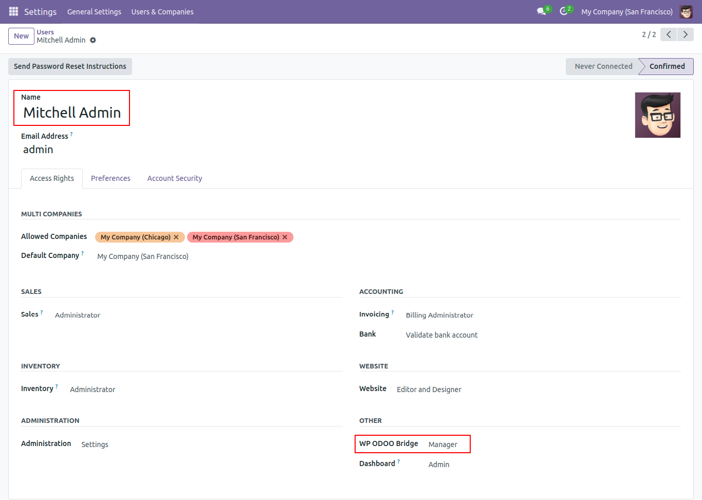Switch to the Preferences tab
Viewport: 702px width, 500px height.
coord(110,178)
